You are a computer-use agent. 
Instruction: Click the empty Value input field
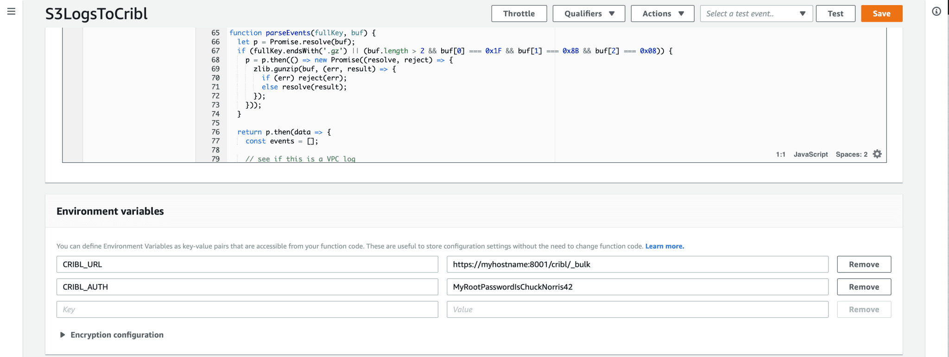click(637, 309)
